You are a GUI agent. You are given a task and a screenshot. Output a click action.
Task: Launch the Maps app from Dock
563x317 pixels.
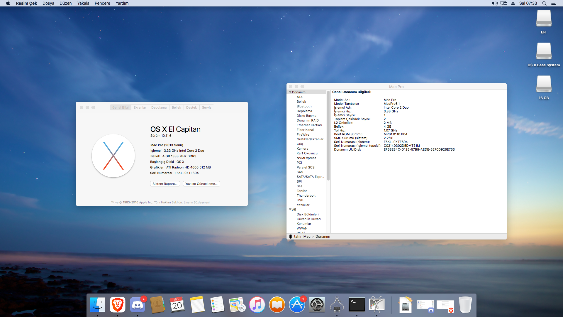(x=237, y=305)
